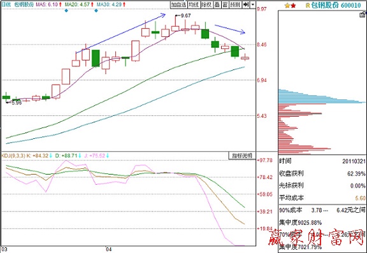
Task: Click the 窗 window layout button
Action: click(x=225, y=4)
